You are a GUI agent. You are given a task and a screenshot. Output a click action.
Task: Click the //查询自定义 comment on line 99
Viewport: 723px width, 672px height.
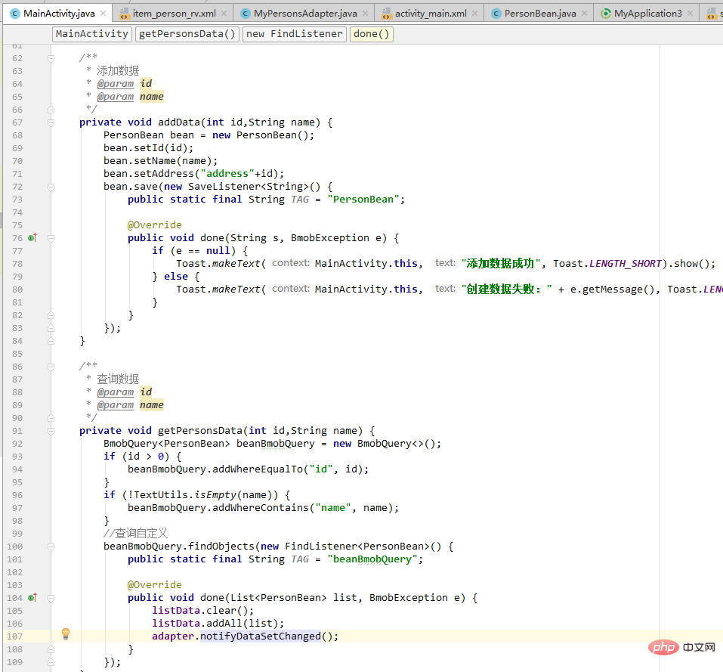click(135, 534)
